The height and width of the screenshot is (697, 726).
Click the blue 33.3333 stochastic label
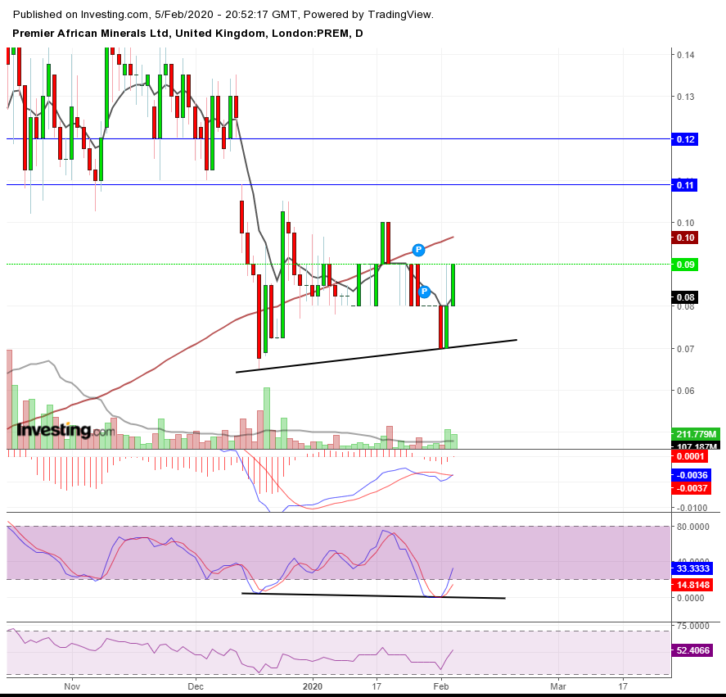[x=692, y=568]
